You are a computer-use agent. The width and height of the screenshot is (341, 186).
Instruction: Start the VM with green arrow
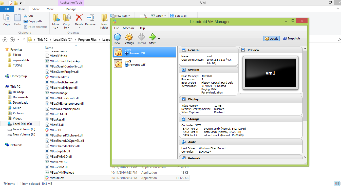(x=152, y=37)
